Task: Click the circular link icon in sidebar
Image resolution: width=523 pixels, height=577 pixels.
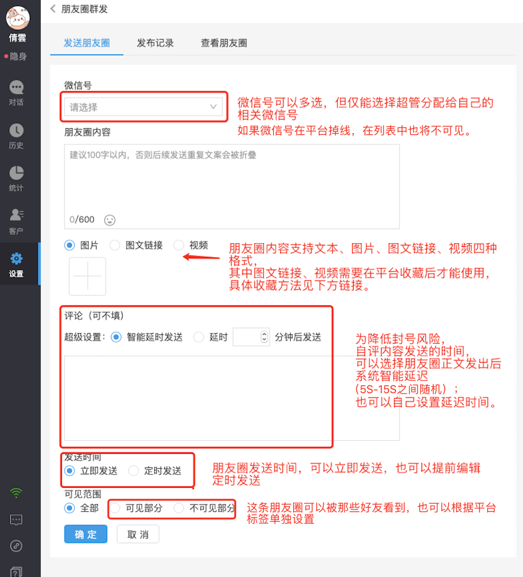Action: (x=16, y=545)
